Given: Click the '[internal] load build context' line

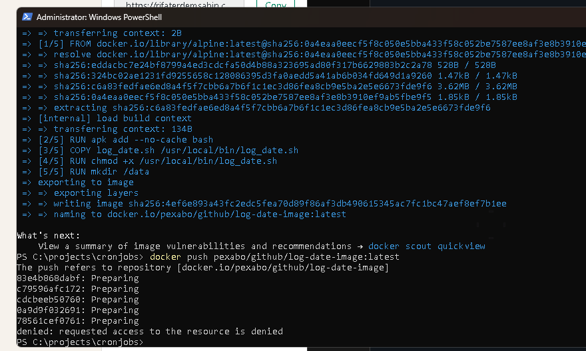Looking at the screenshot, I should pyautogui.click(x=107, y=119).
